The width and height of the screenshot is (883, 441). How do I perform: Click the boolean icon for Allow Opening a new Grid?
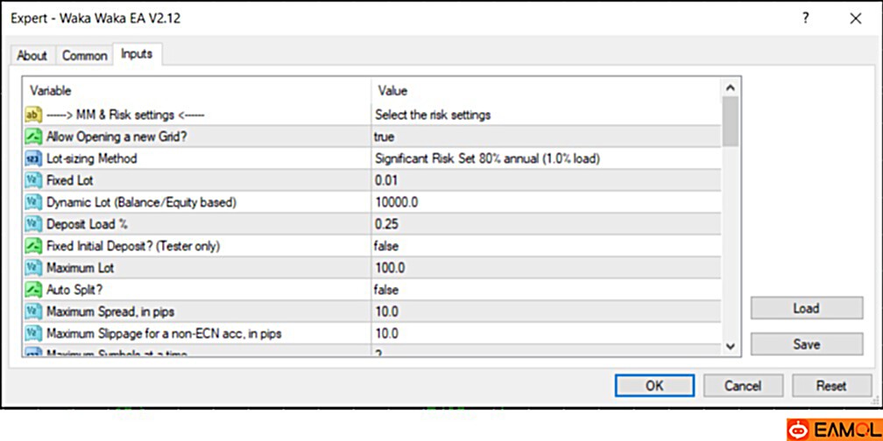tap(34, 136)
